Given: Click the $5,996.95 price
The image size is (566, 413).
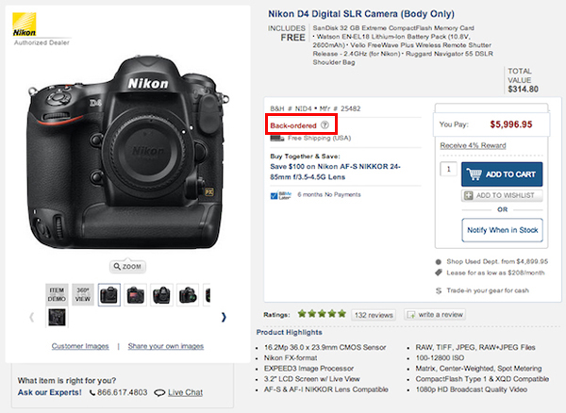Looking at the screenshot, I should (511, 124).
